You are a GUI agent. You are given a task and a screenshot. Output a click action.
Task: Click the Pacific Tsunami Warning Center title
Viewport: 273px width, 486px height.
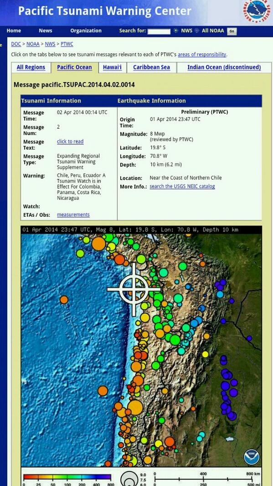coord(105,11)
